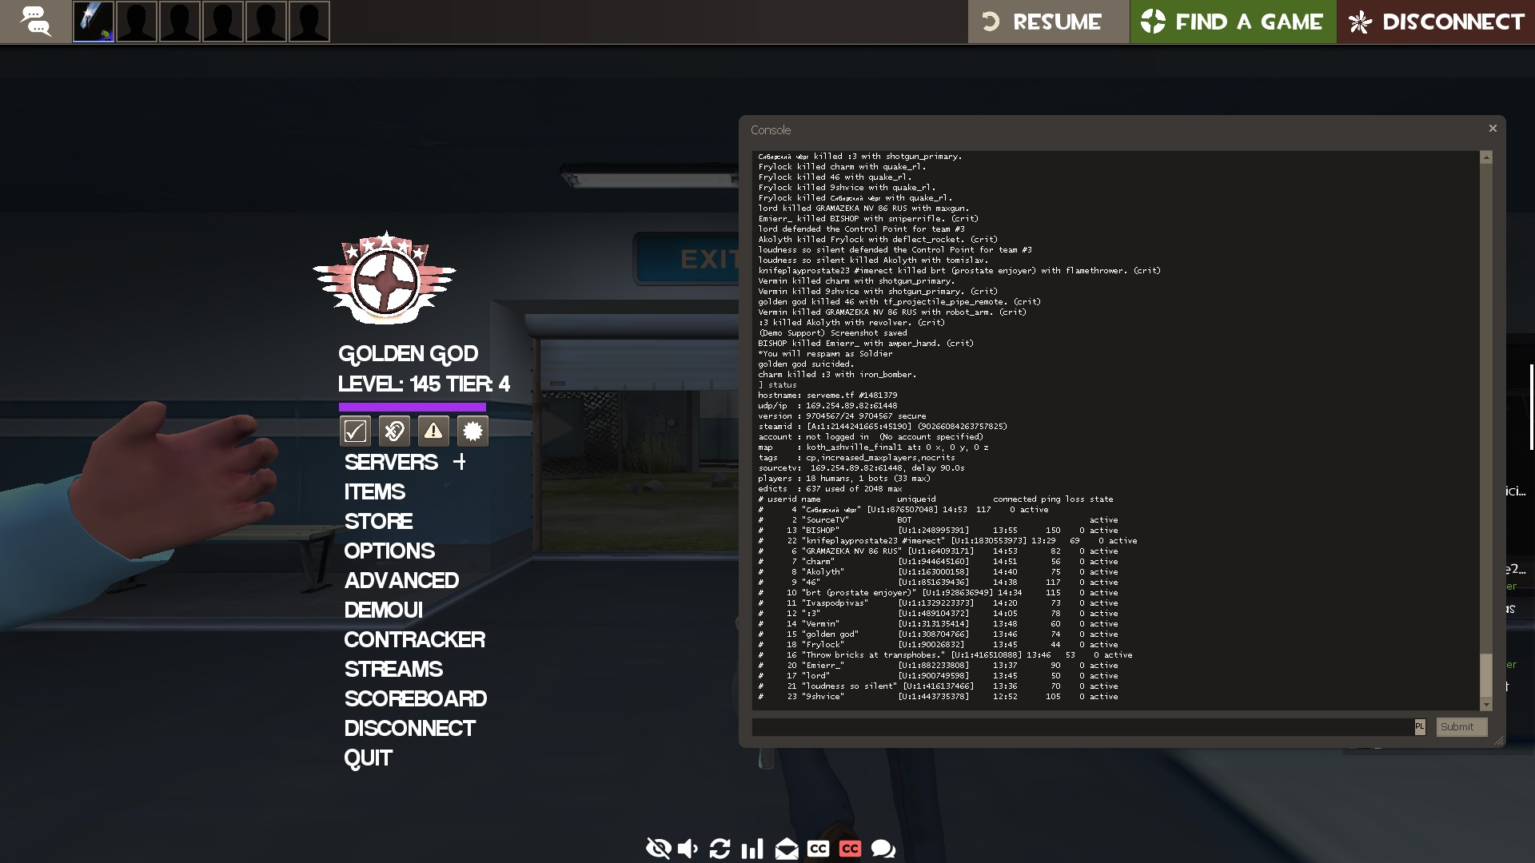Open the ITEMS menu entry
The width and height of the screenshot is (1535, 863).
[374, 492]
